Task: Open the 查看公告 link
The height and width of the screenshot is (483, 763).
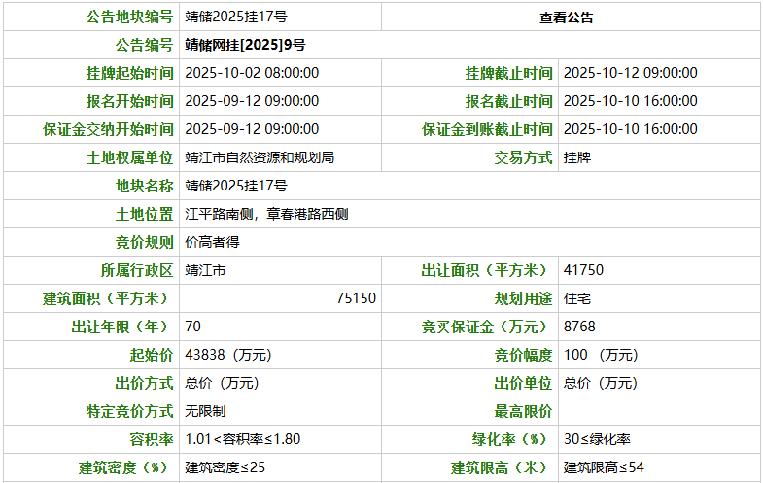Action: pyautogui.click(x=567, y=18)
